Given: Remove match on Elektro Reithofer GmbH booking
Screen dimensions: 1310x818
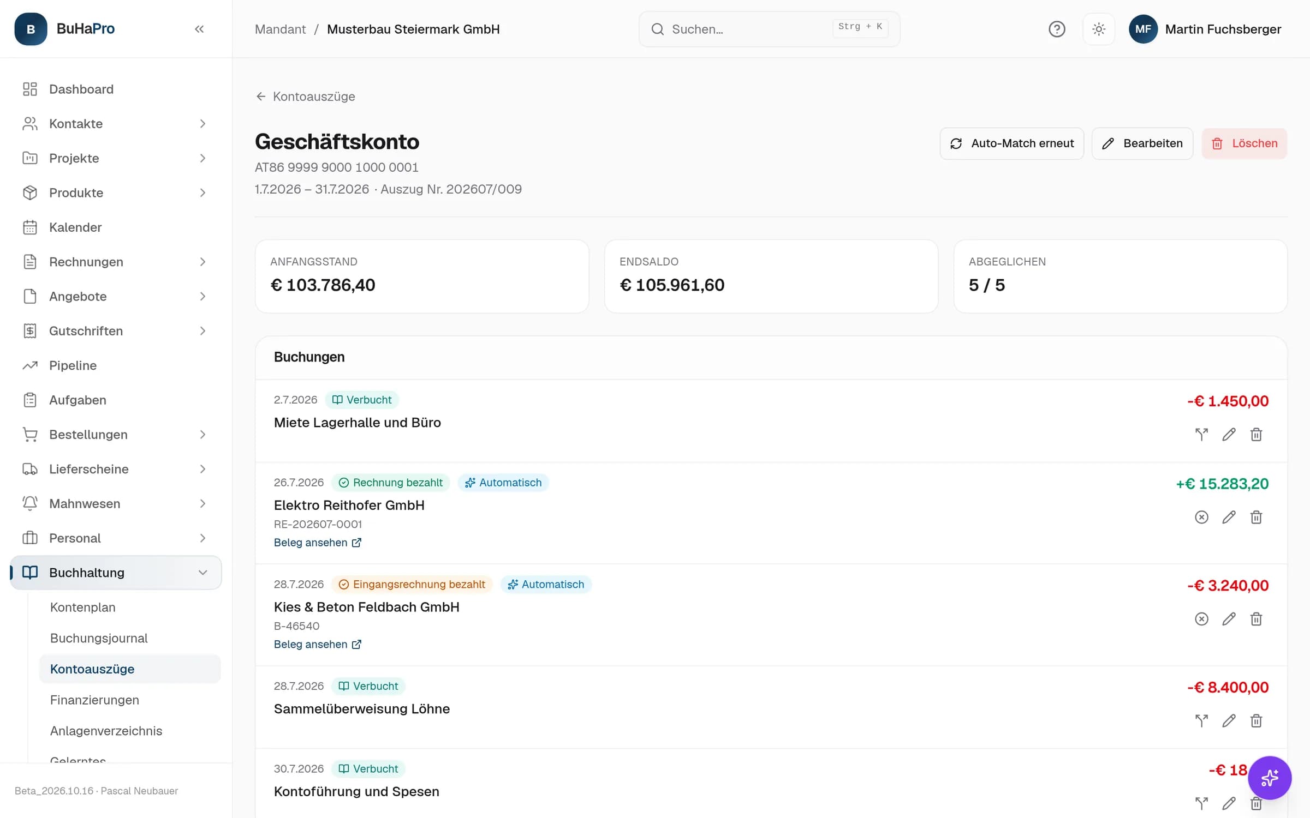Looking at the screenshot, I should 1201,517.
